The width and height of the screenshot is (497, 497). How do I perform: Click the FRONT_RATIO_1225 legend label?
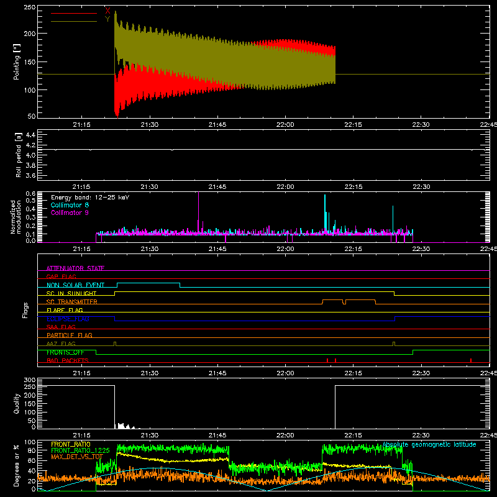click(x=81, y=450)
